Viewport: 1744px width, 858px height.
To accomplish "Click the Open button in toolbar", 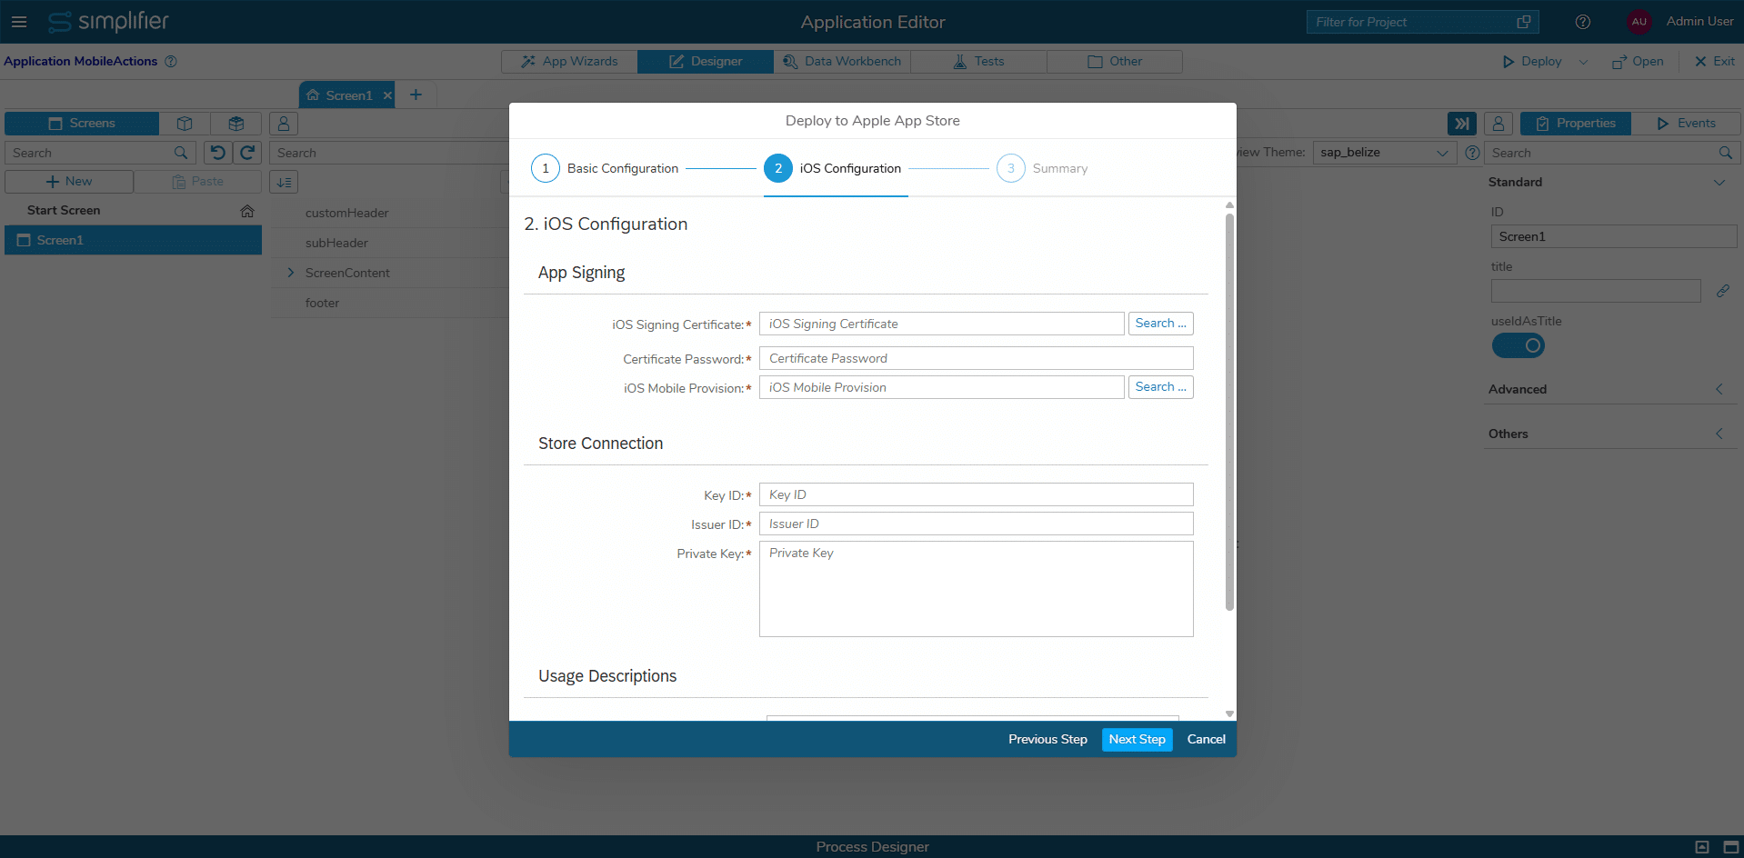I will coord(1638,62).
